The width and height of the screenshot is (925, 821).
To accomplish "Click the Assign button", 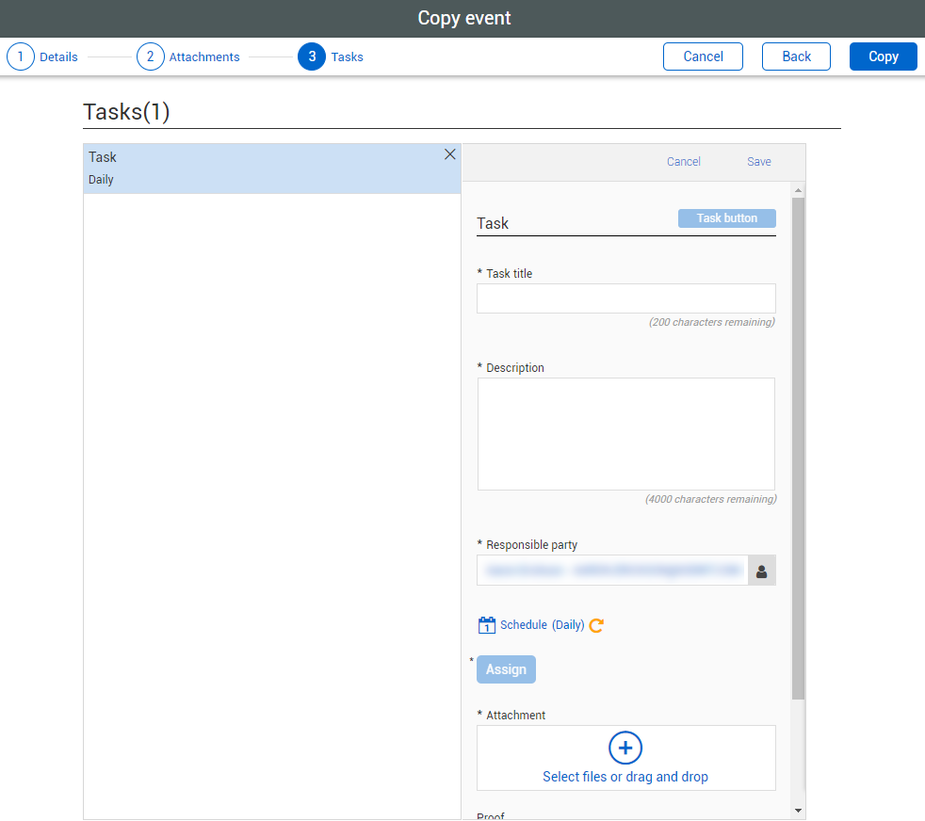I will click(x=506, y=669).
